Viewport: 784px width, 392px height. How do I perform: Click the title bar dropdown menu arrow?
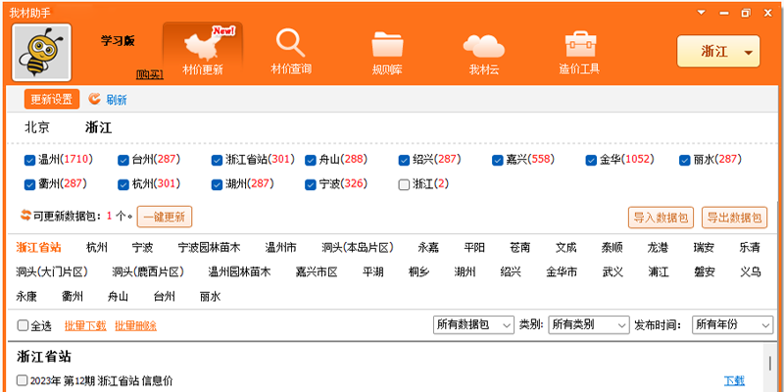point(702,13)
